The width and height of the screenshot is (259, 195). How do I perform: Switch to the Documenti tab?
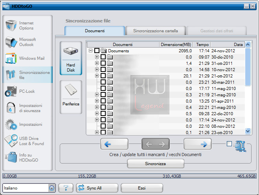click(95, 31)
